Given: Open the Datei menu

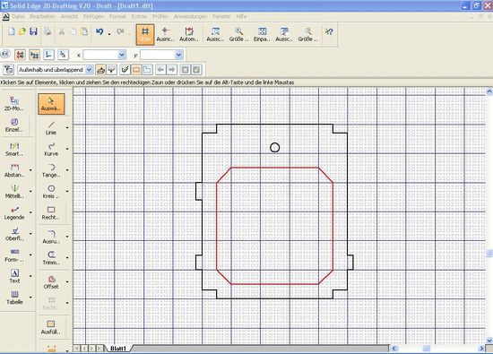Looking at the screenshot, I should pos(18,16).
